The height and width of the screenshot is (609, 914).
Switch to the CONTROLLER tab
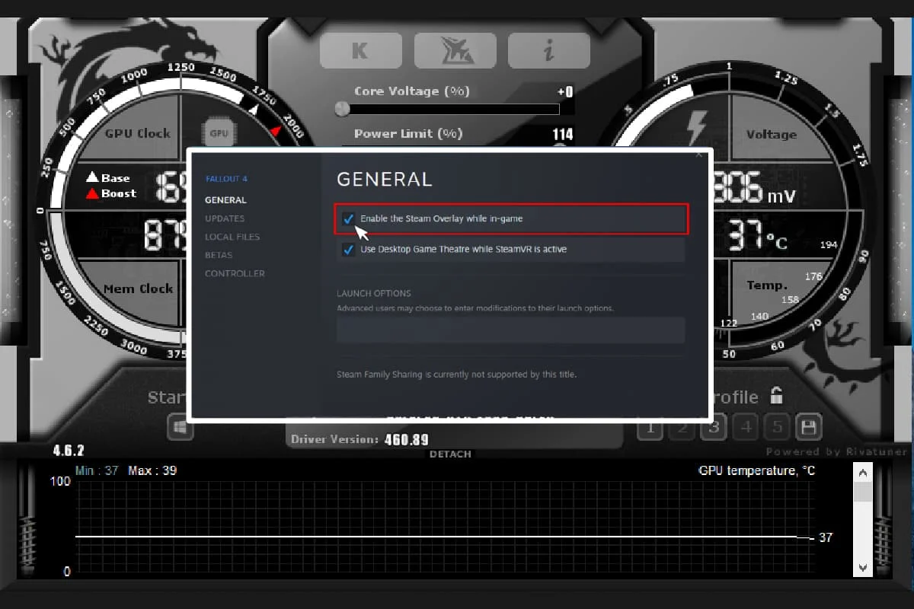(235, 273)
